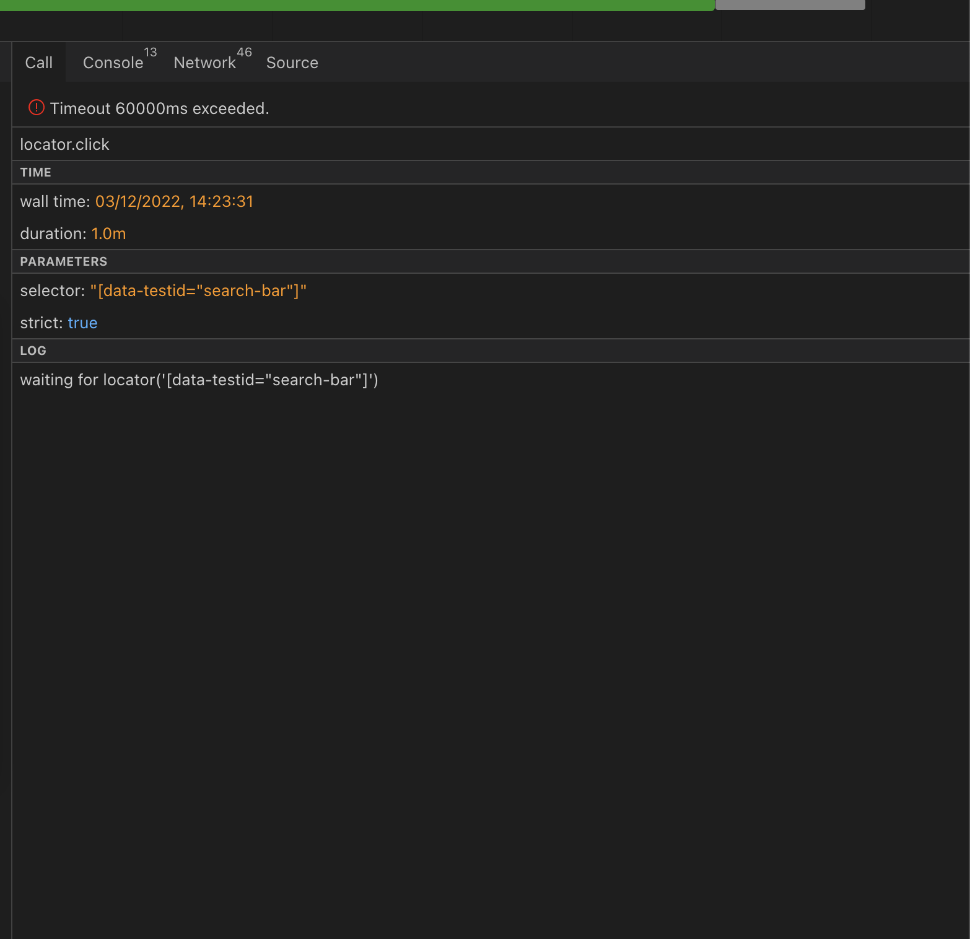The width and height of the screenshot is (970, 939).
Task: Switch to the Console tab
Action: [x=112, y=63]
